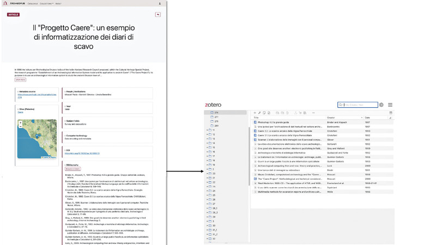Viewport: 436px width, 245px height.
Task: Click the folder icon for collection 274
Action: pyautogui.click(x=212, y=113)
